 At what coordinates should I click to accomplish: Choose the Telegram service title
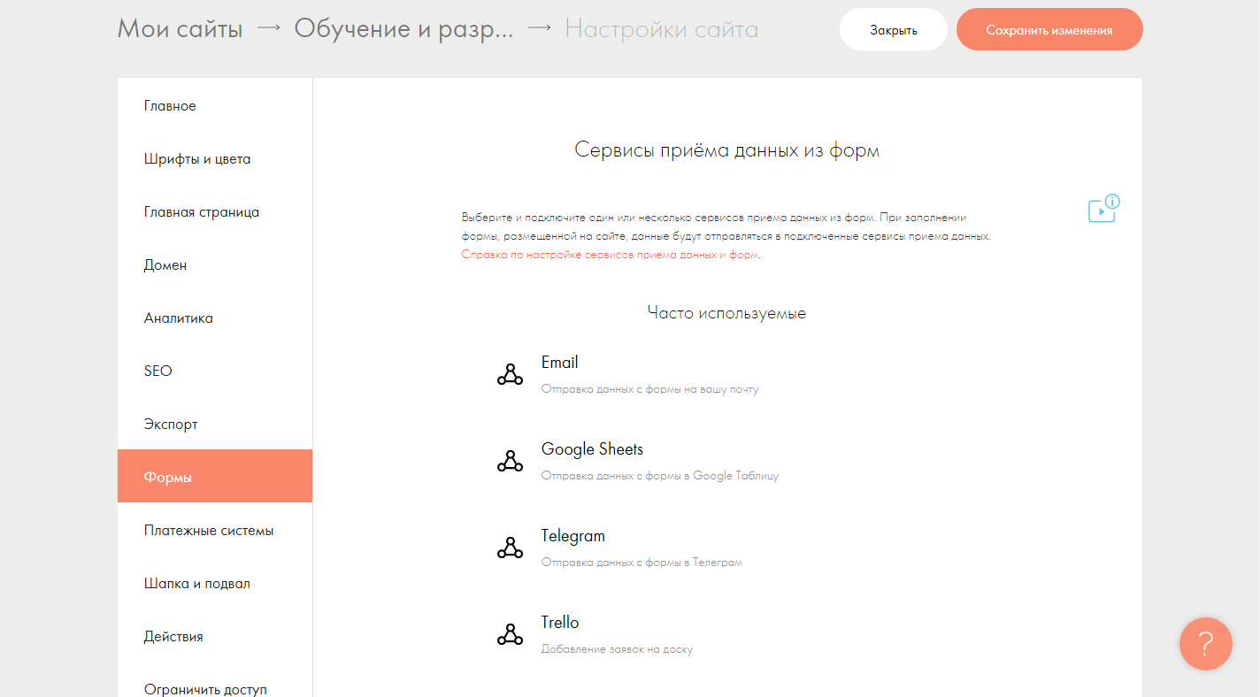pyautogui.click(x=573, y=536)
